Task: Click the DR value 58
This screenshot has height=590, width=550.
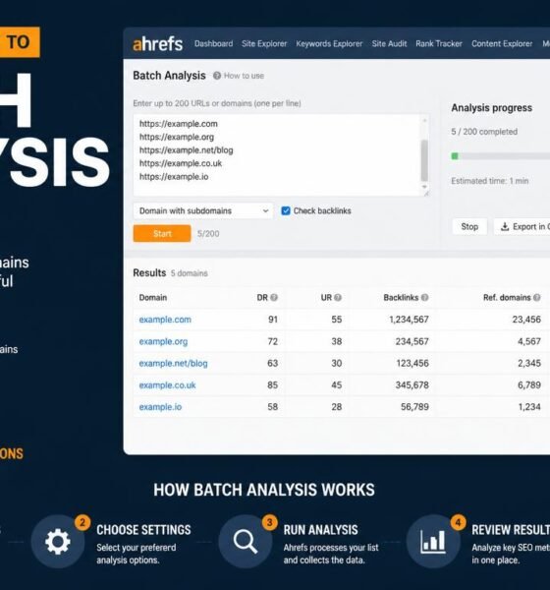Action: coord(272,407)
